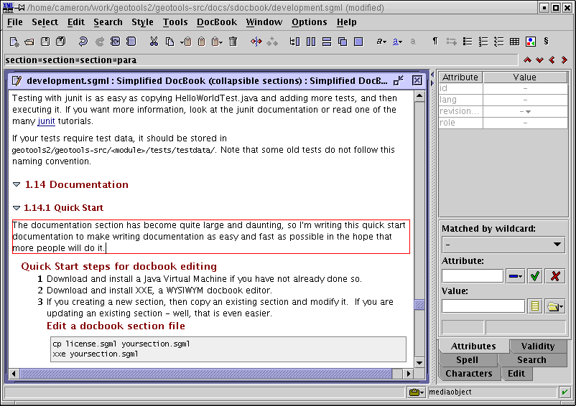Click the Delete trash can icon

[233, 42]
